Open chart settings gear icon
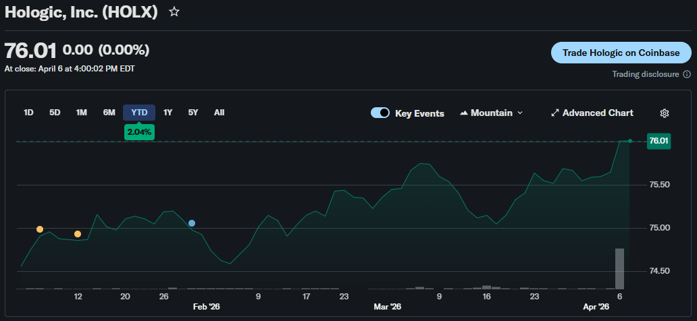Viewport: 697px width, 321px height. click(665, 113)
